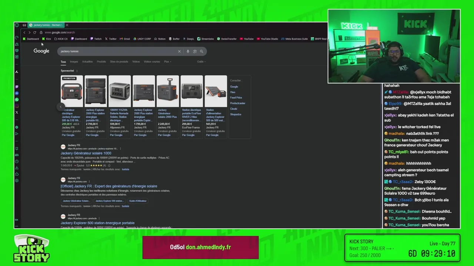Select Shoparize comparison site
This screenshot has width=474, height=266.
pos(236,114)
